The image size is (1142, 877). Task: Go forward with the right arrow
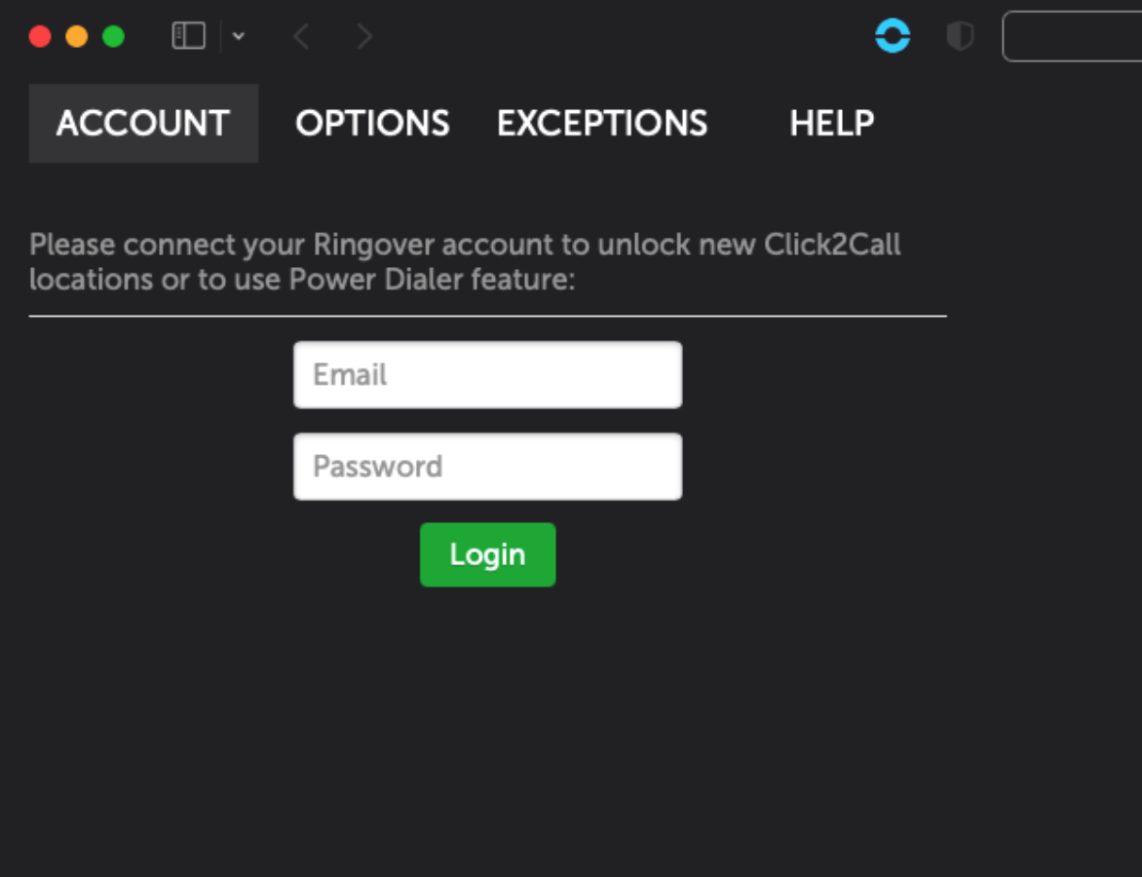[364, 37]
